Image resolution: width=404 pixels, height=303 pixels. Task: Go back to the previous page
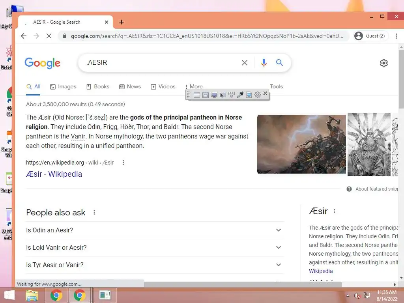[24, 36]
